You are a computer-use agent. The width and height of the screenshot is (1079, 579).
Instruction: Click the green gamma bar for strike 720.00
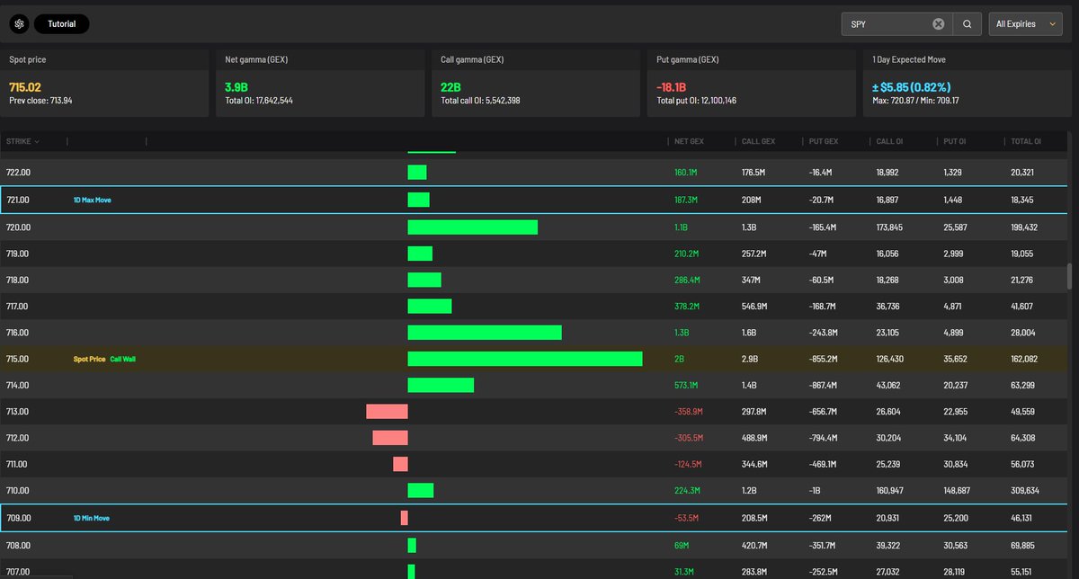[x=473, y=227]
